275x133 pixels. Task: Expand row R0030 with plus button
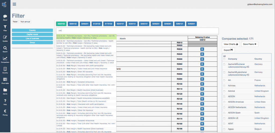coord(202,49)
